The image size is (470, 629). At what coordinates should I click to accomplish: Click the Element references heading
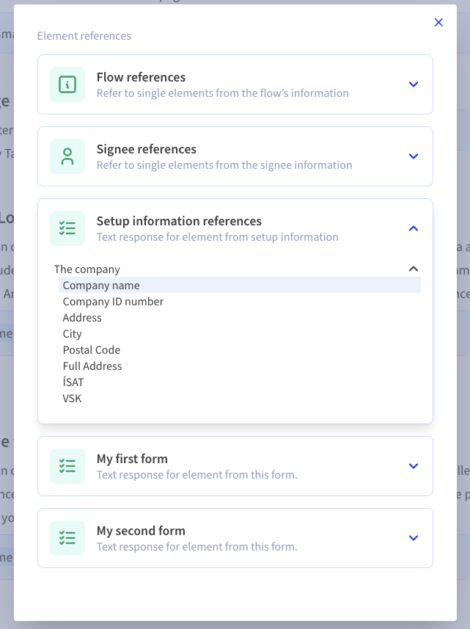click(x=84, y=36)
